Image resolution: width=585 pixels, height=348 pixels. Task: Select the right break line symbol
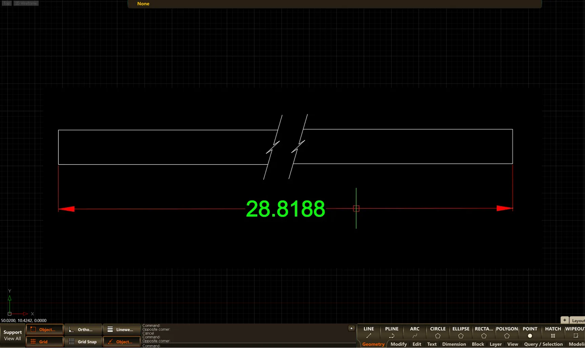298,146
